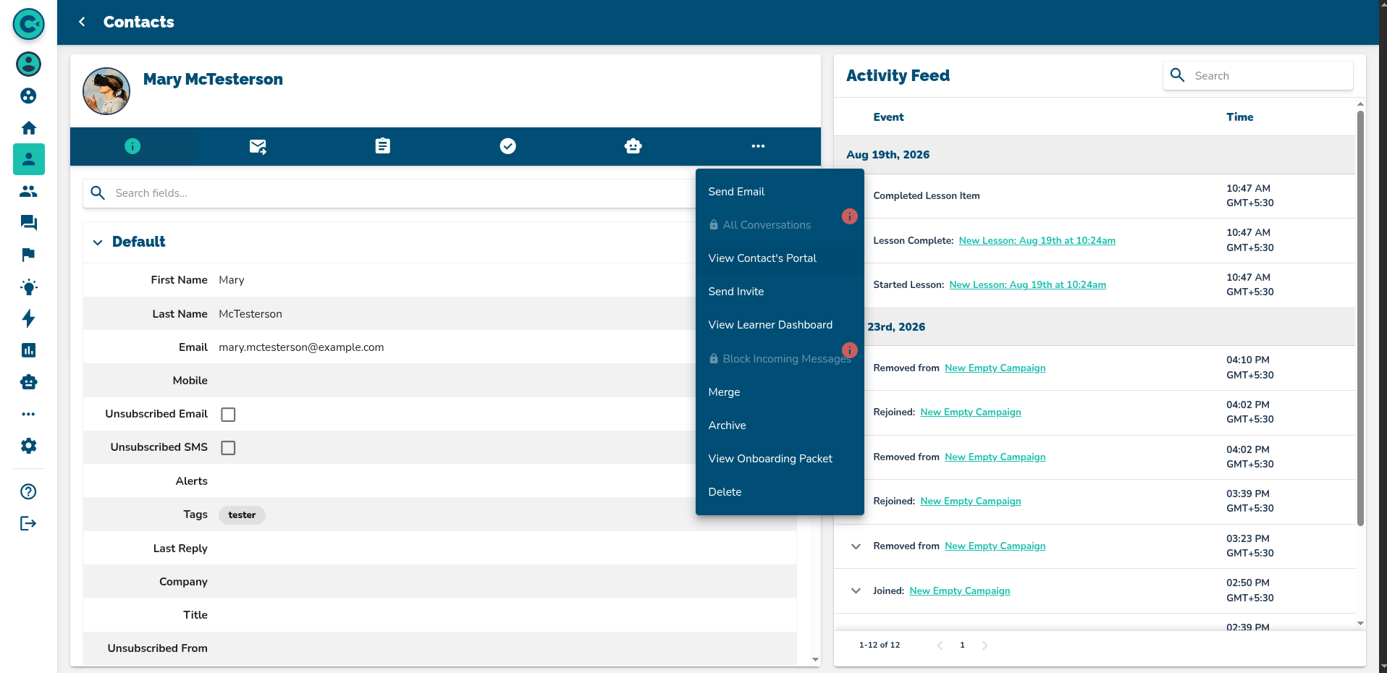Open the bar chart reports sidebar icon

[28, 350]
